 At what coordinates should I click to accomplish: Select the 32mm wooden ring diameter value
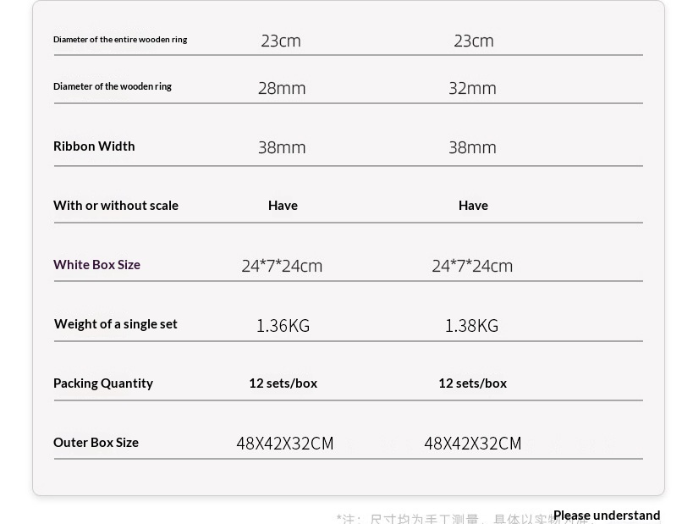point(472,88)
